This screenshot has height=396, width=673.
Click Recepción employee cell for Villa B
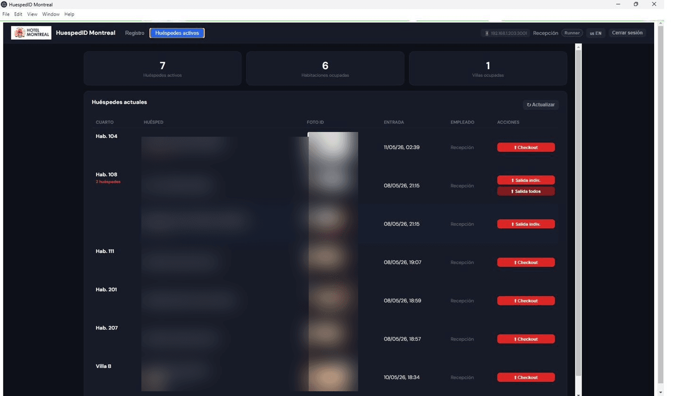(462, 377)
